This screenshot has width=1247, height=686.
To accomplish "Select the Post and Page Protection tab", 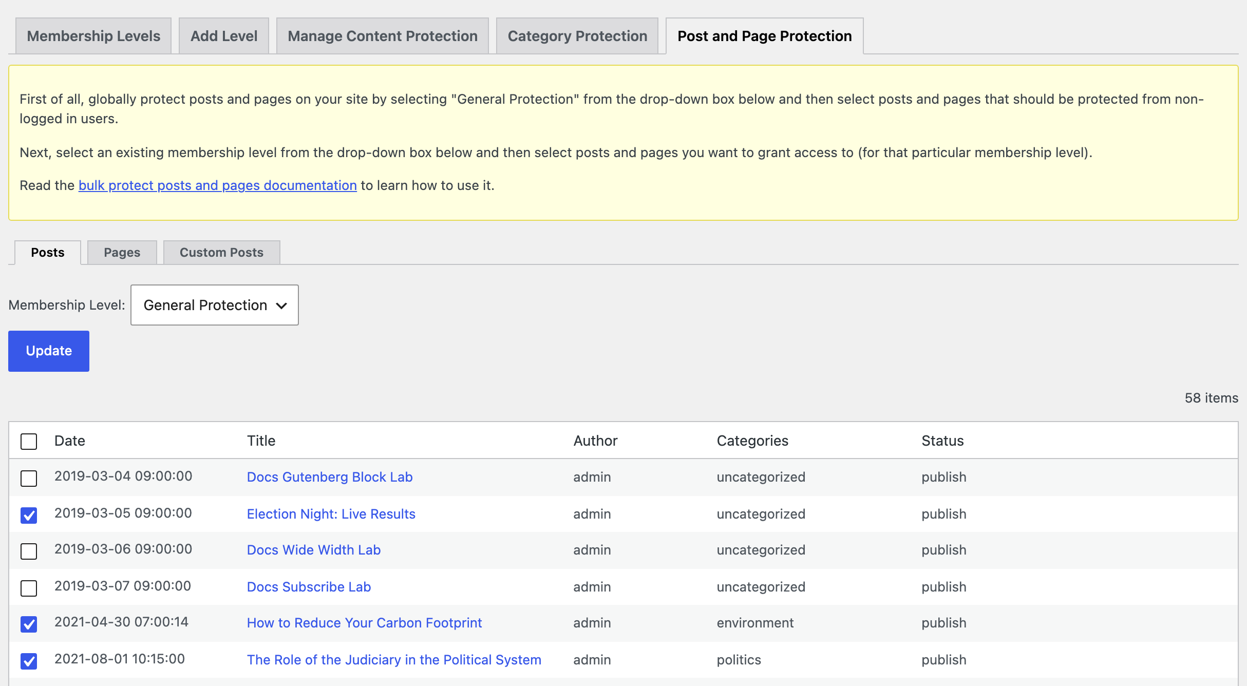I will pos(765,36).
